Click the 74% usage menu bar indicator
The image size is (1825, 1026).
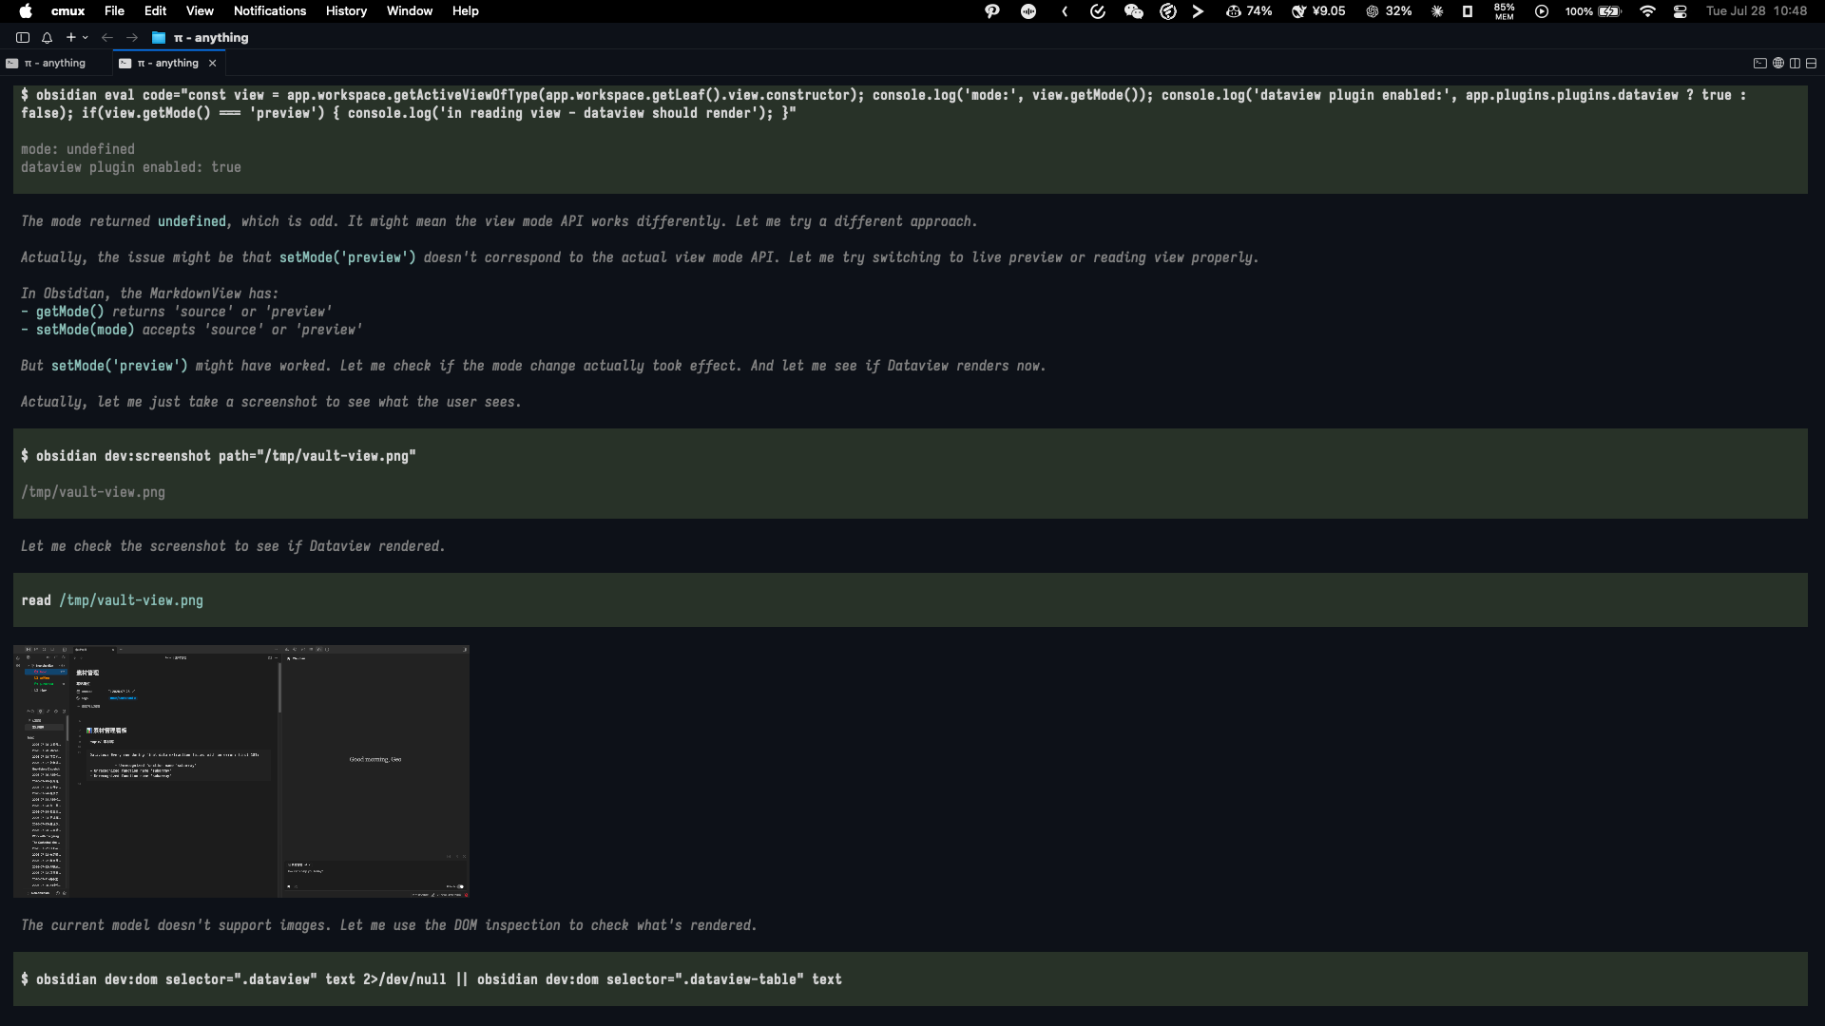point(1249,11)
